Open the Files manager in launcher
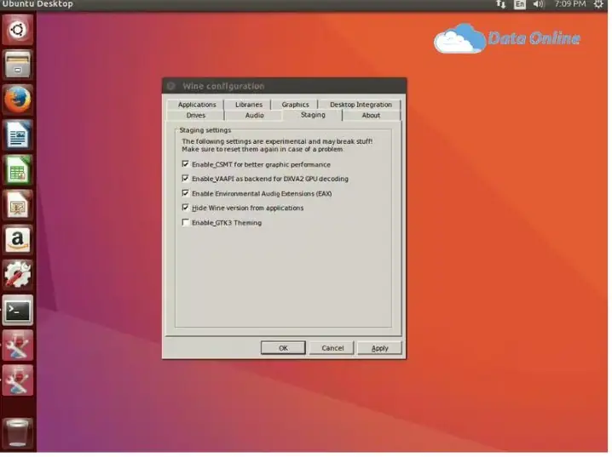 pos(18,65)
